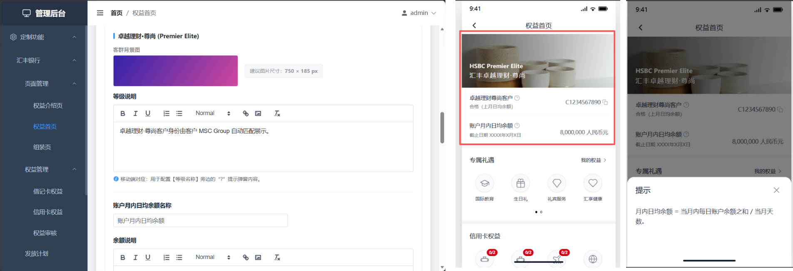Screen dimensions: 793x271
Task: Insert ordered list in 等级说明 editor
Action: click(x=167, y=113)
